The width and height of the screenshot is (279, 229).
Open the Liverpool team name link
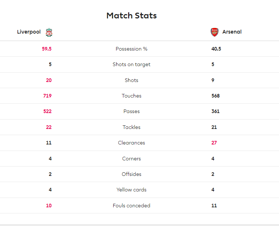[x=29, y=32]
